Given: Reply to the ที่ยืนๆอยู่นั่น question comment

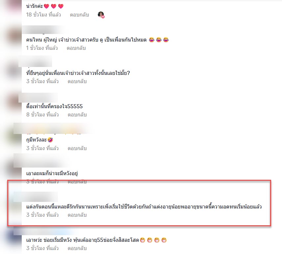Looking at the screenshot, I should point(77,81).
